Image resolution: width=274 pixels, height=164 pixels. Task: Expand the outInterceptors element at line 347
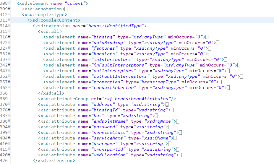click(x=9, y=70)
